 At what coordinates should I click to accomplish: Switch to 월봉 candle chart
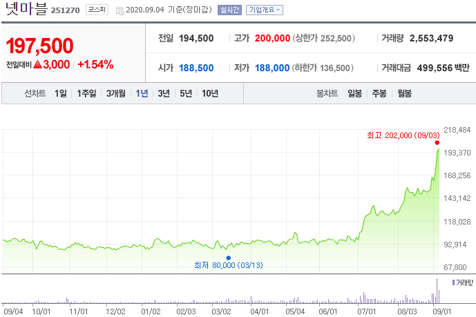click(x=404, y=93)
